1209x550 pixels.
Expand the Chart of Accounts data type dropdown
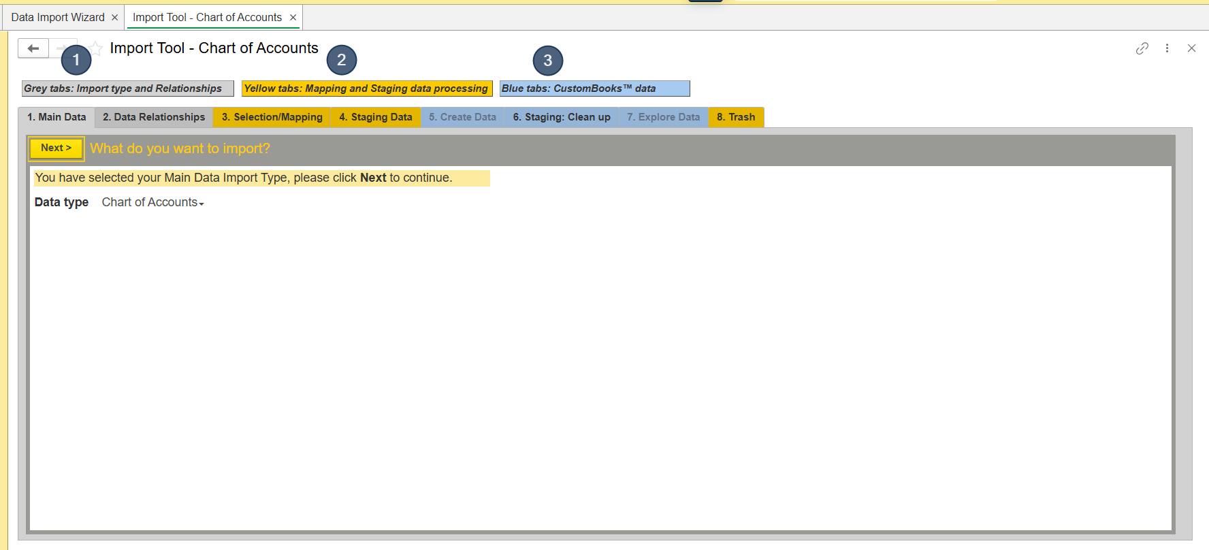(152, 202)
